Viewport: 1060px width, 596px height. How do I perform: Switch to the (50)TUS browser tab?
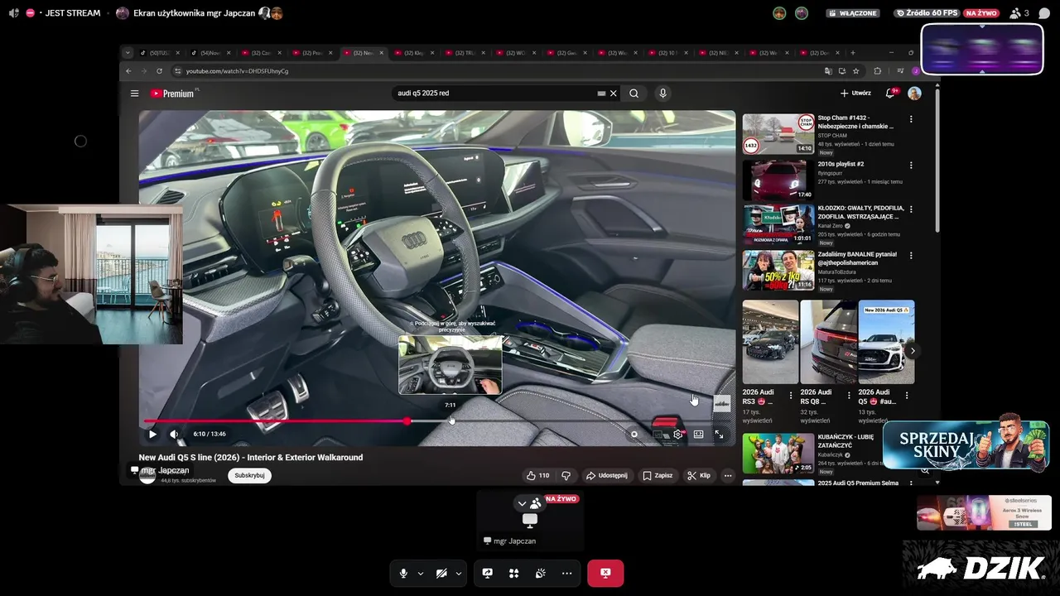point(159,53)
